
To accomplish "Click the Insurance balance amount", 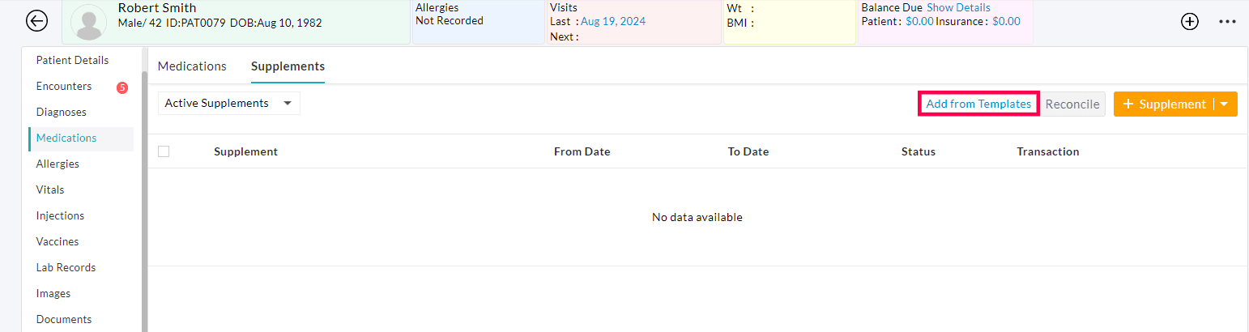I will coord(1006,22).
